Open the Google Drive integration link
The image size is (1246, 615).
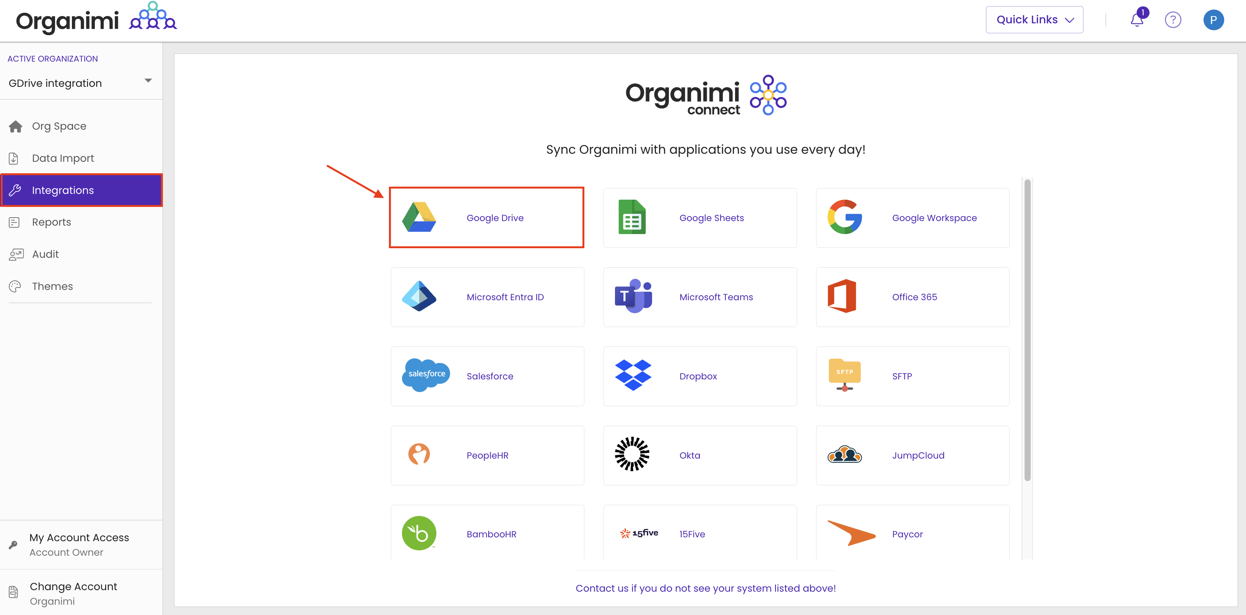tap(495, 218)
